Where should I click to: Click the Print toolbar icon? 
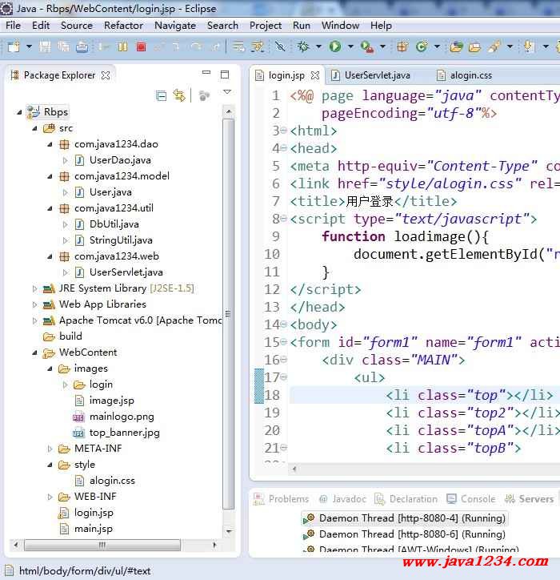82,46
